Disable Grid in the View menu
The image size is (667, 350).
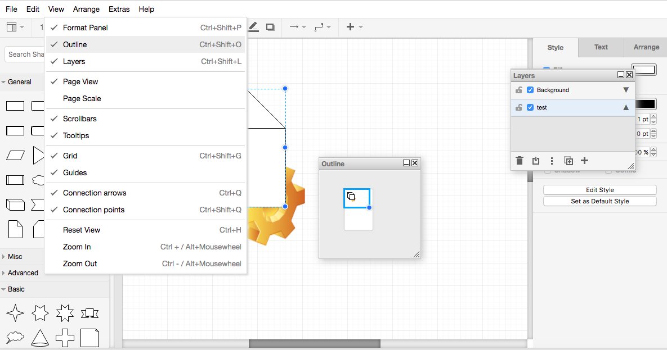click(x=145, y=156)
